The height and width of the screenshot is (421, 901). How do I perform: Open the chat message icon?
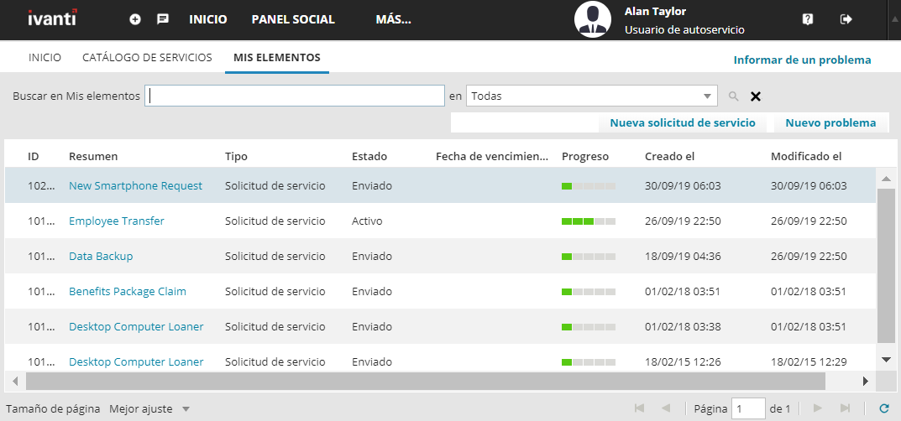[163, 19]
